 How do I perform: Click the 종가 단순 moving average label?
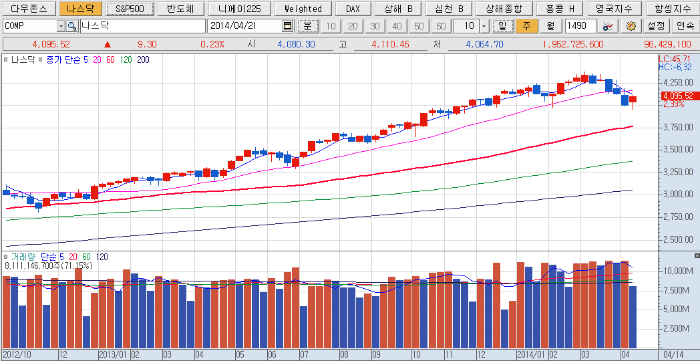(x=64, y=59)
